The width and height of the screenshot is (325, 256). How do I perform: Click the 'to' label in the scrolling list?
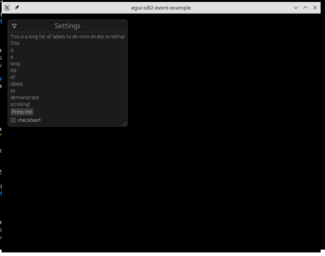12,90
